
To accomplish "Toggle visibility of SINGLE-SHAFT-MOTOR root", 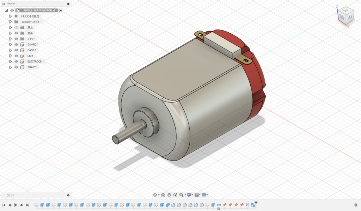I will tap(12, 10).
